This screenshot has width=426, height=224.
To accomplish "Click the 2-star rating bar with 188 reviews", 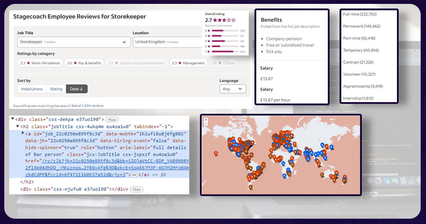I will pos(225,46).
